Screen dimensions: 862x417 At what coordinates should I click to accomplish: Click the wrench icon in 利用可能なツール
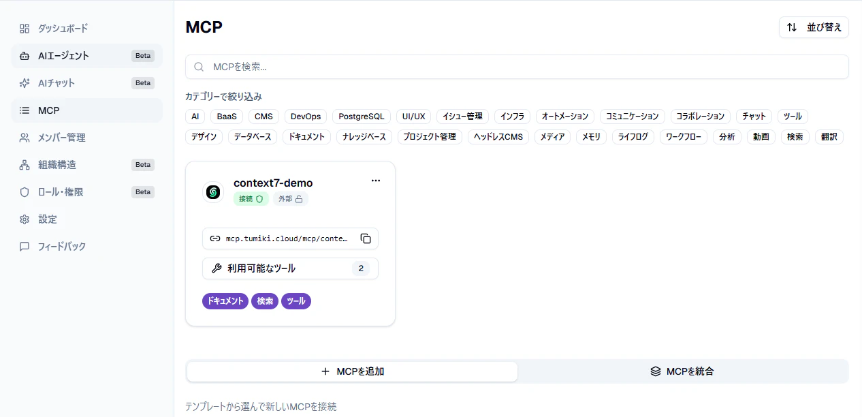[217, 268]
